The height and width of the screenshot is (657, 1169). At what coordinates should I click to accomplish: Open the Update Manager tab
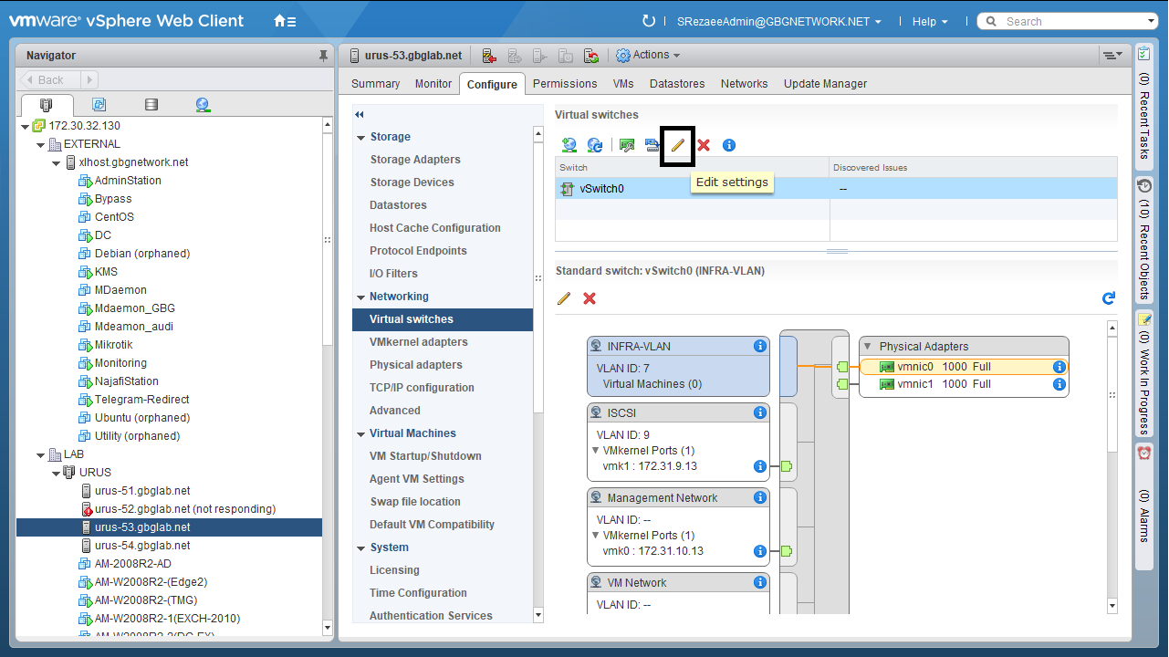coord(825,84)
